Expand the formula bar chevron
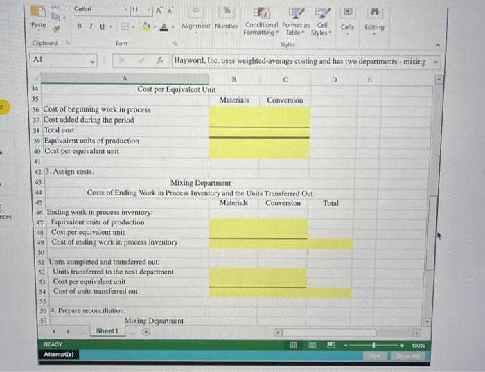Image resolution: width=485 pixels, height=372 pixels. point(436,62)
